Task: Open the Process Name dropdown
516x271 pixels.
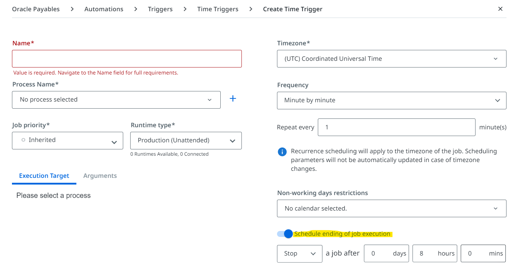Action: [116, 100]
